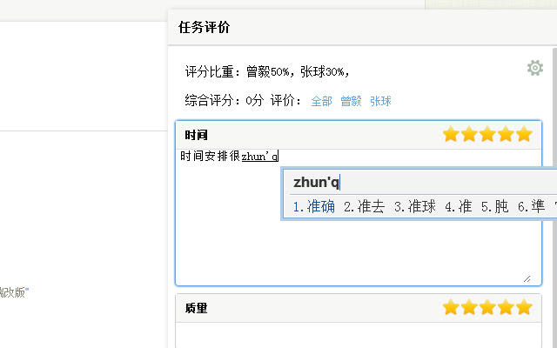Choose IME candidate 1 准确
The width and height of the screenshot is (557, 348).
pyautogui.click(x=313, y=206)
